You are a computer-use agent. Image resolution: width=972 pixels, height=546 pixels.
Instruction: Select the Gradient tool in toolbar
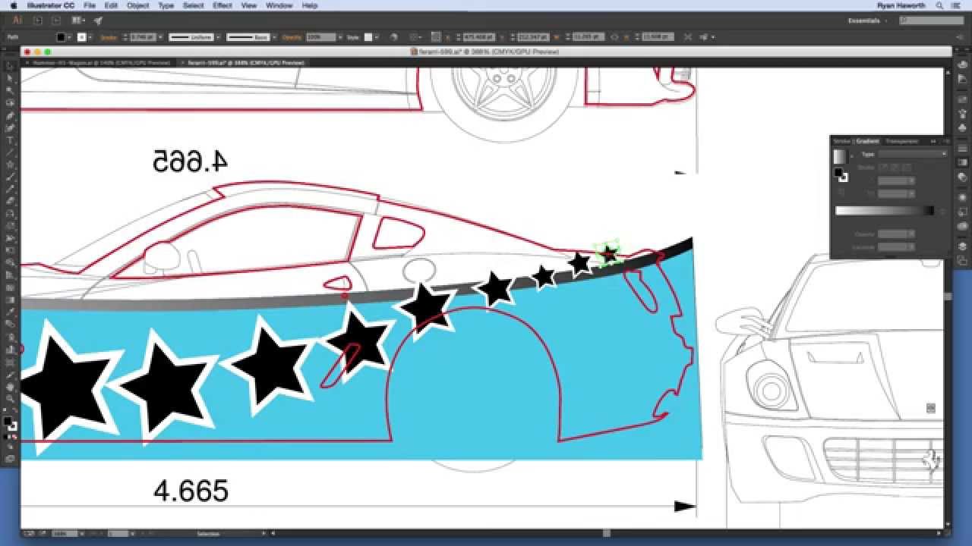pyautogui.click(x=10, y=300)
